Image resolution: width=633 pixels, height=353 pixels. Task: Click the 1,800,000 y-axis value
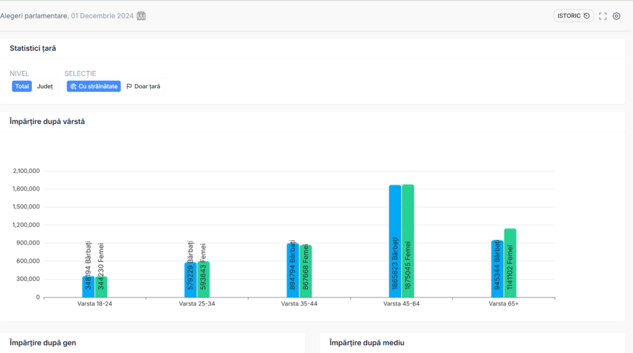[x=26, y=189]
